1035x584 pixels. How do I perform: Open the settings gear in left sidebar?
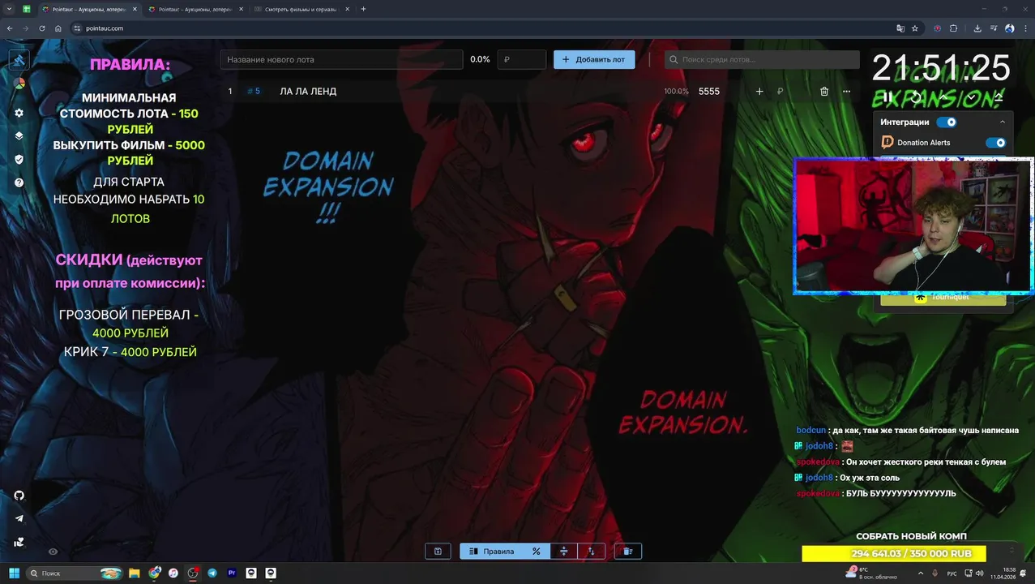19,113
